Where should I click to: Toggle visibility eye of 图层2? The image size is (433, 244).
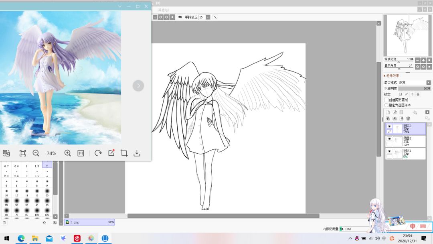point(389,139)
